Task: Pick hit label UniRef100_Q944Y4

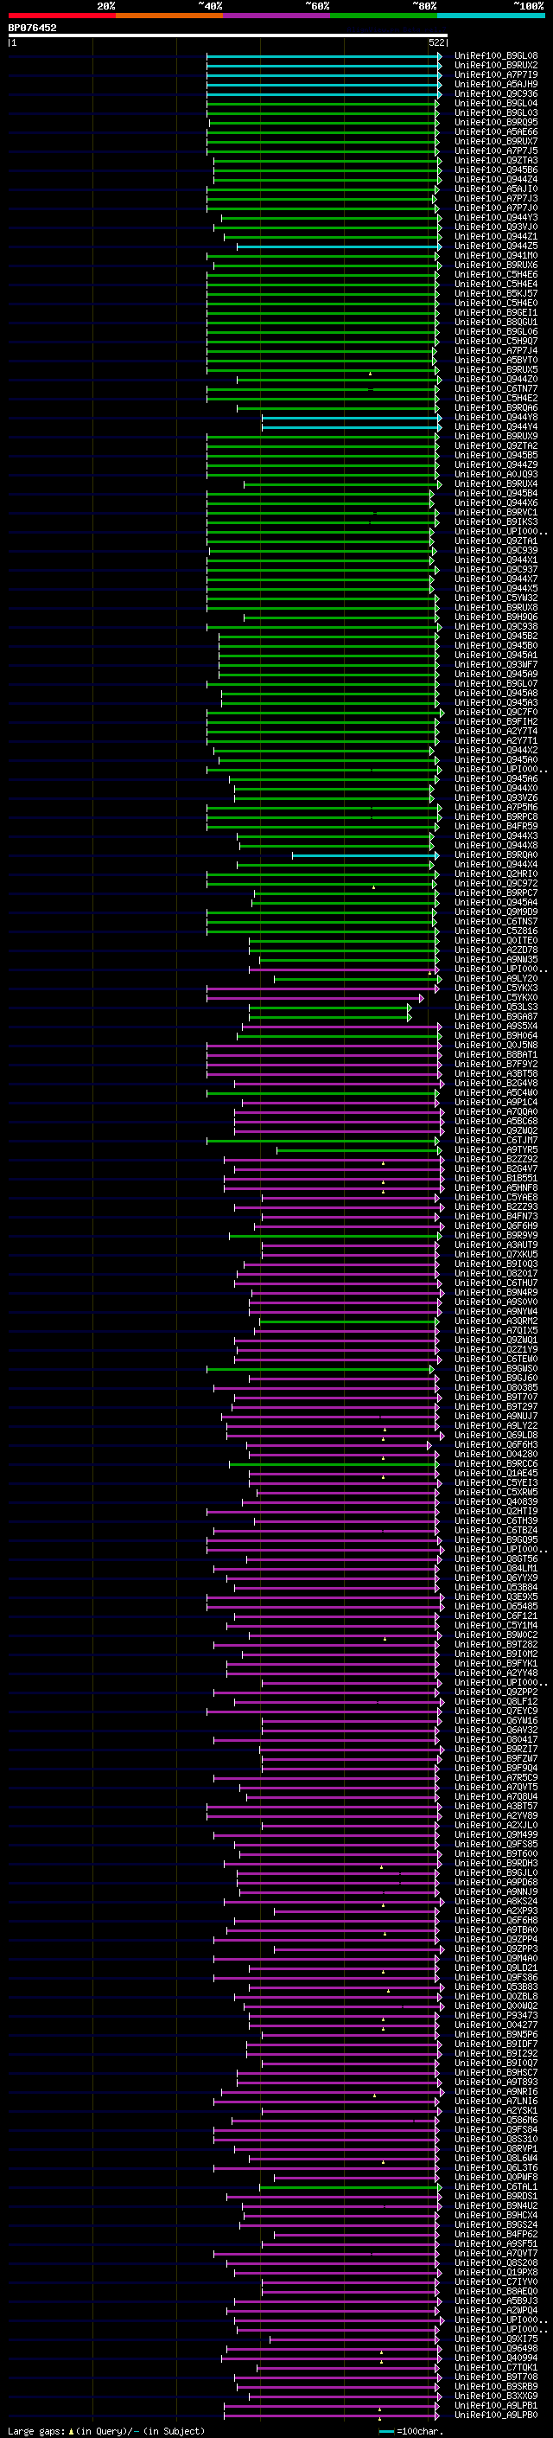Action: click(x=495, y=427)
